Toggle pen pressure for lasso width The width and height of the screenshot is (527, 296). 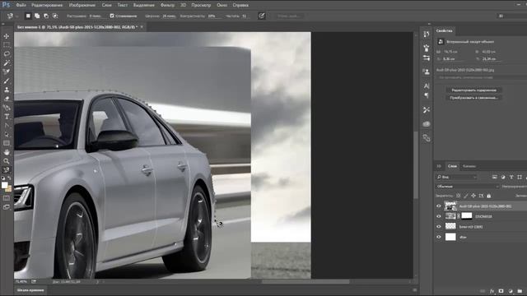(262, 16)
